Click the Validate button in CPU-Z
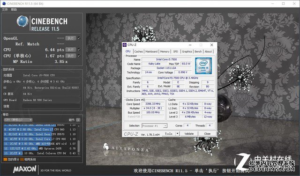The height and width of the screenshot is (176, 300). coord(189,134)
